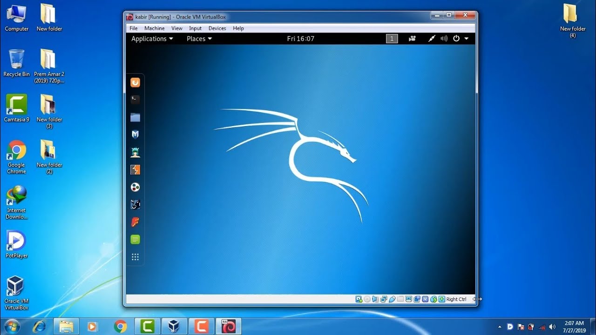Select PotPlayer desktop shortcut
This screenshot has height=335, width=596.
[17, 244]
